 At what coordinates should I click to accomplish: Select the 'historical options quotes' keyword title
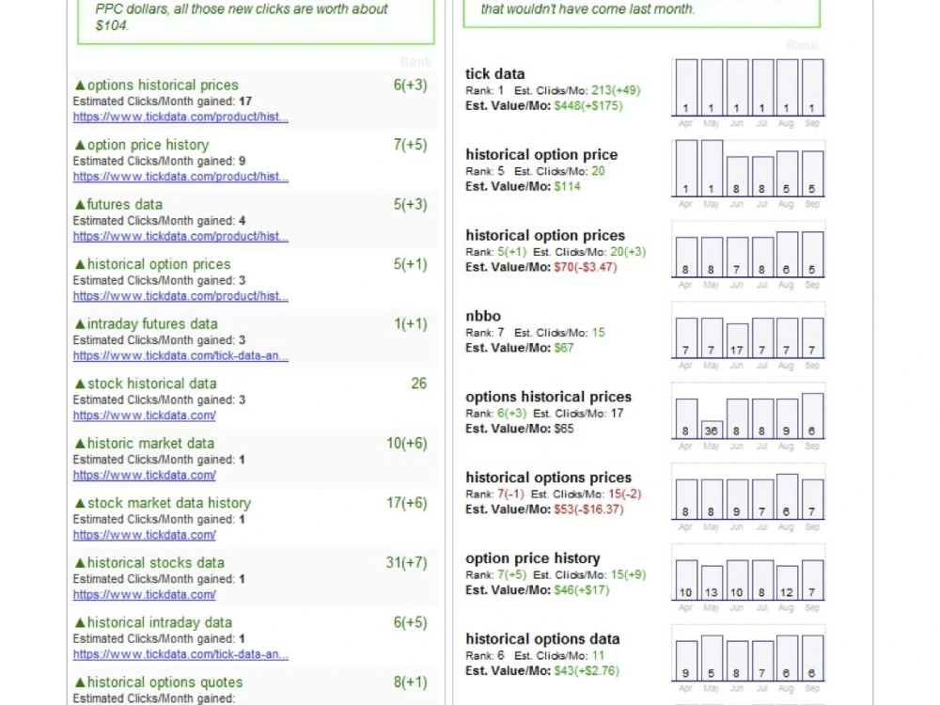164,682
